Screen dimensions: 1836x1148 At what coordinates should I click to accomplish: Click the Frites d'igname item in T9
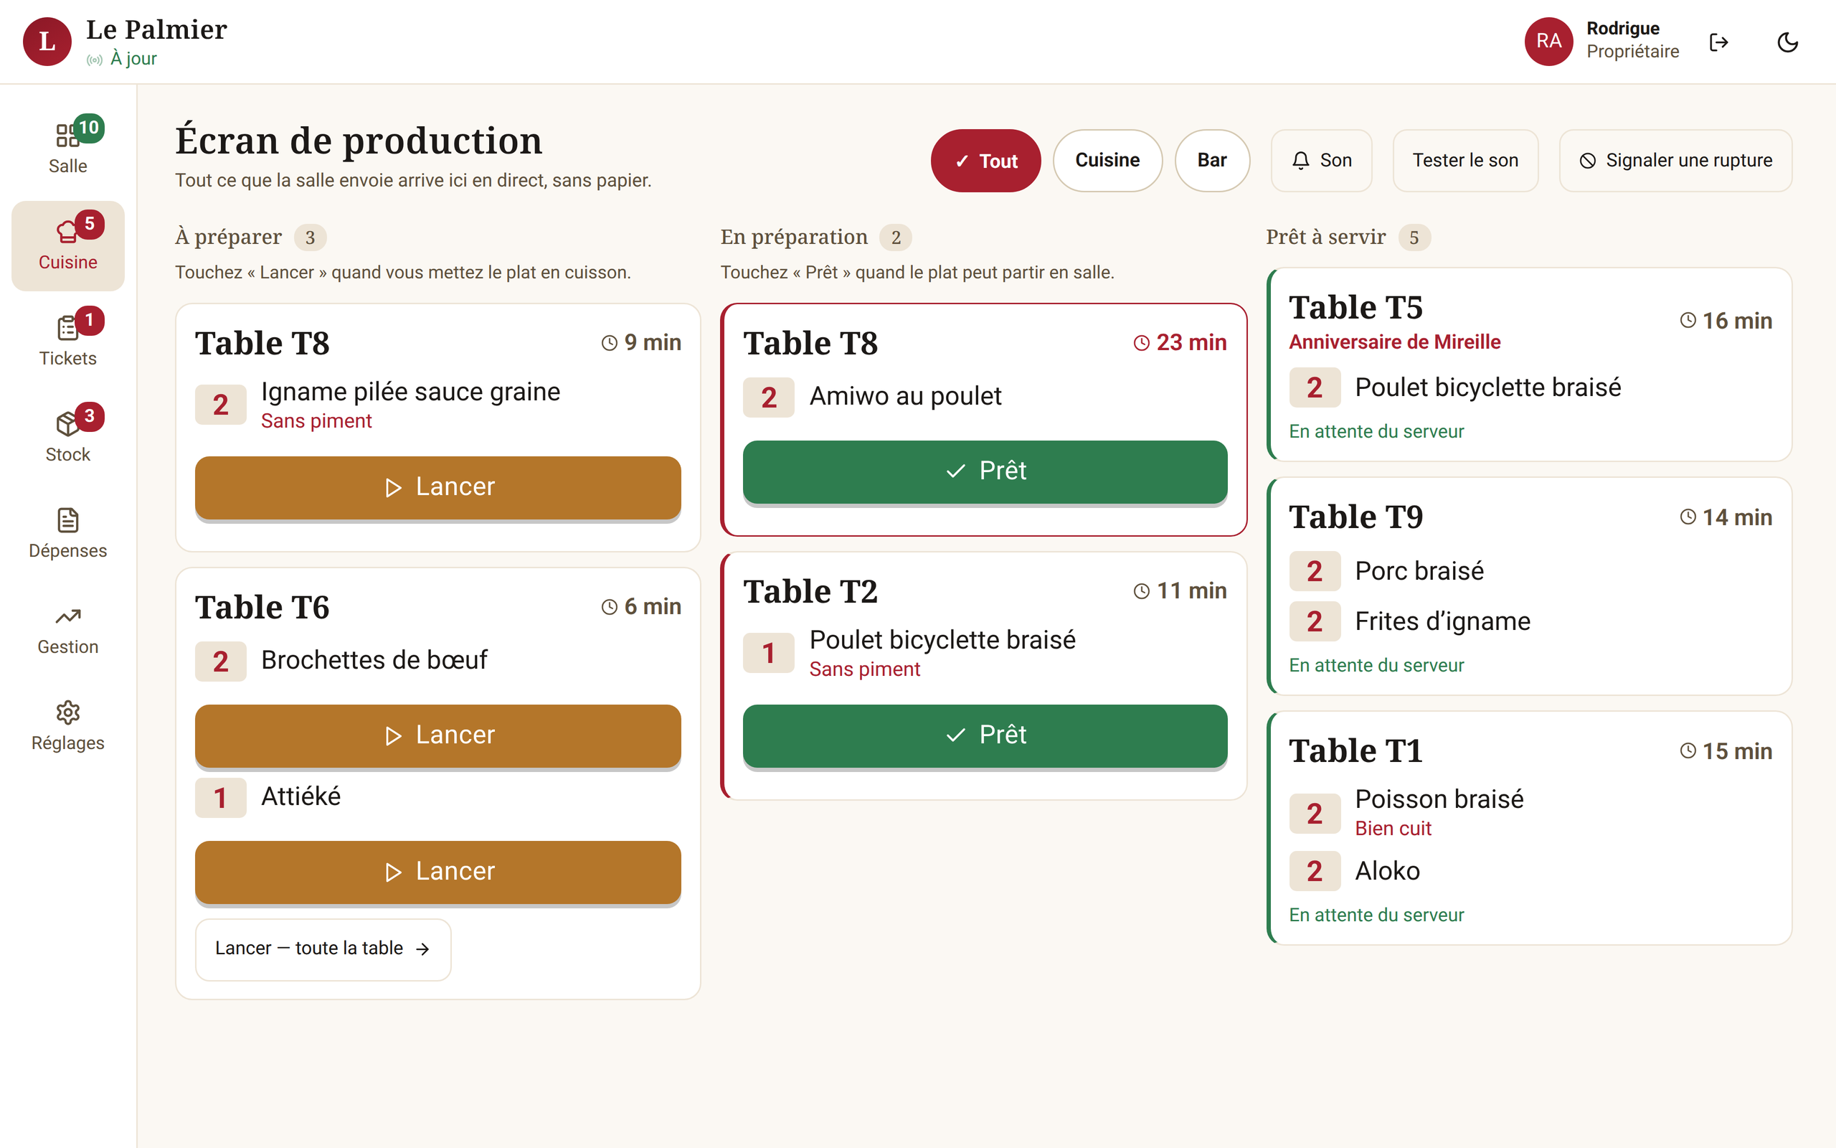coord(1442,621)
